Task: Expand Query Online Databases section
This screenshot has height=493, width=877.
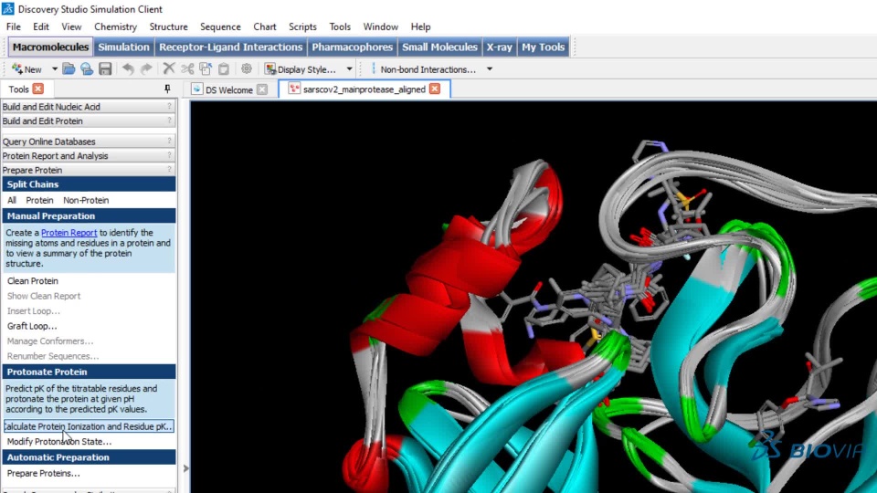Action: point(89,142)
